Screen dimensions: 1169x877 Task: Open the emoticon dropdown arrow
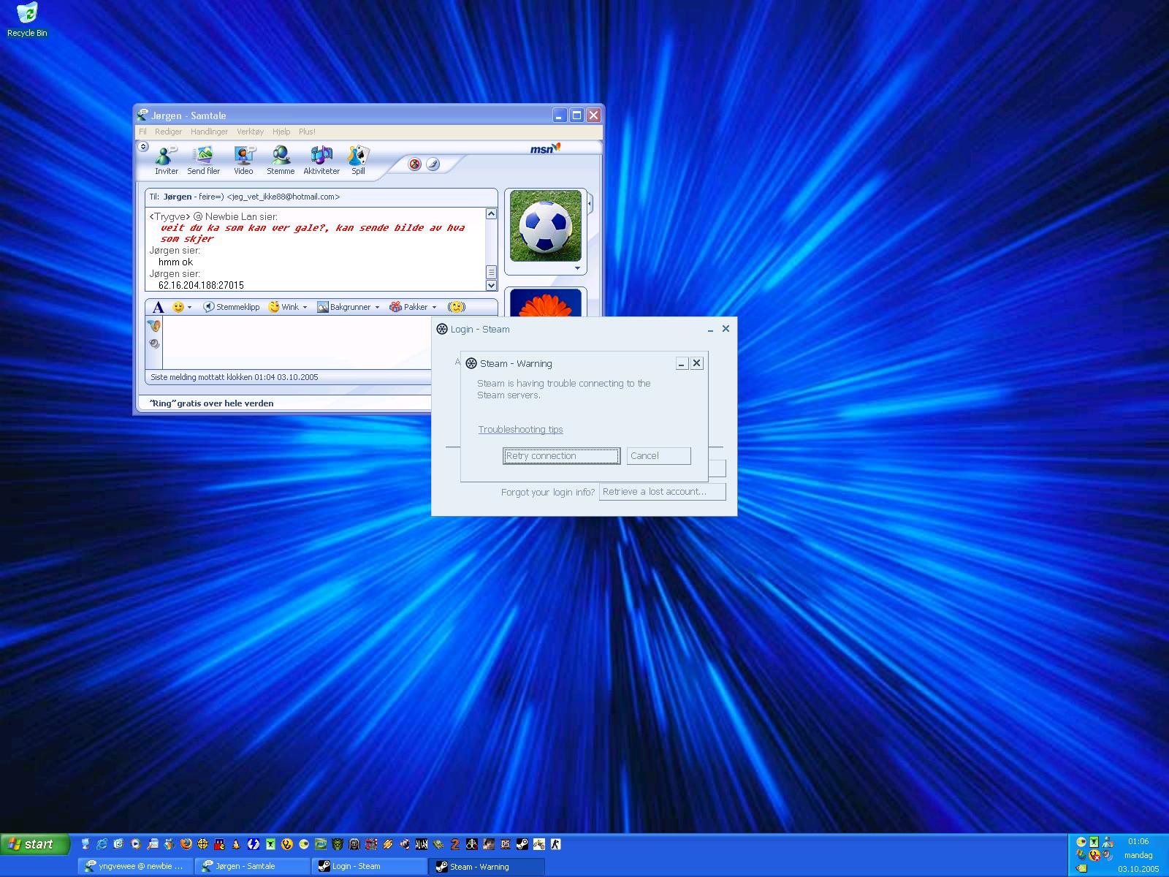[189, 308]
